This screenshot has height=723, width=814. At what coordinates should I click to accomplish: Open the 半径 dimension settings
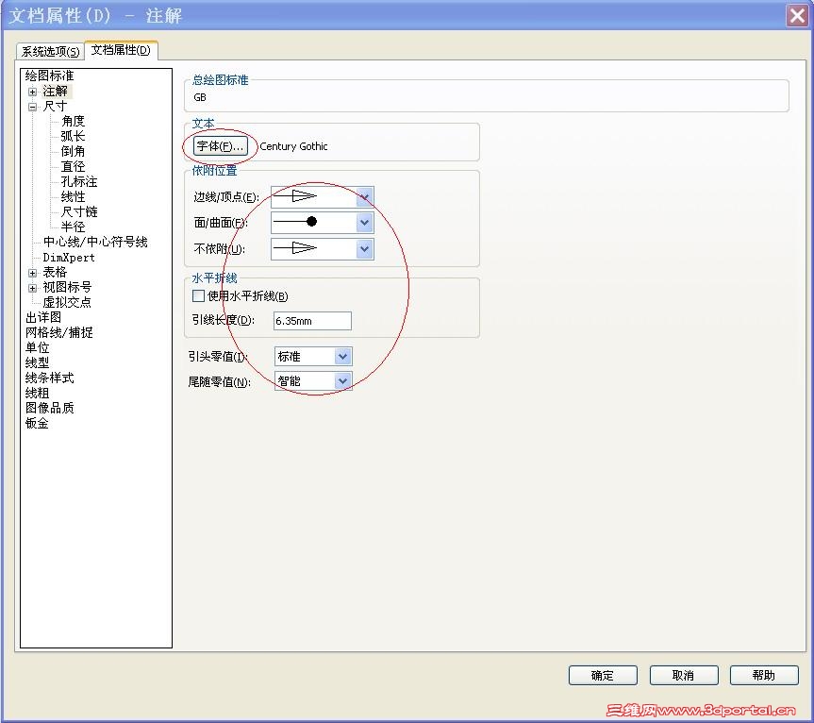pos(73,227)
